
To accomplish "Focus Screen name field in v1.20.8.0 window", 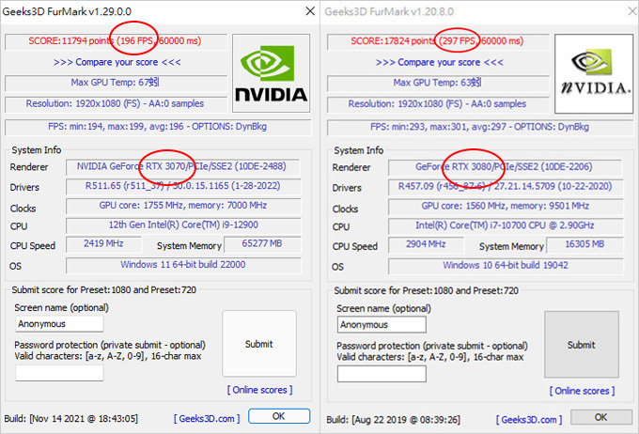I will pyautogui.click(x=382, y=325).
